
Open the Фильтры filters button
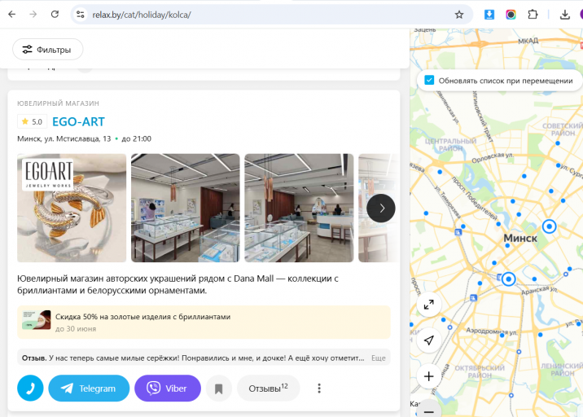(x=47, y=49)
